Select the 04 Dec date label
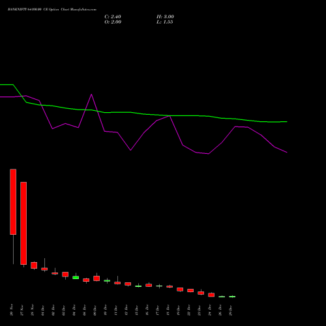Image resolution: width=326 pixels, height=326 pixels. click(74, 310)
